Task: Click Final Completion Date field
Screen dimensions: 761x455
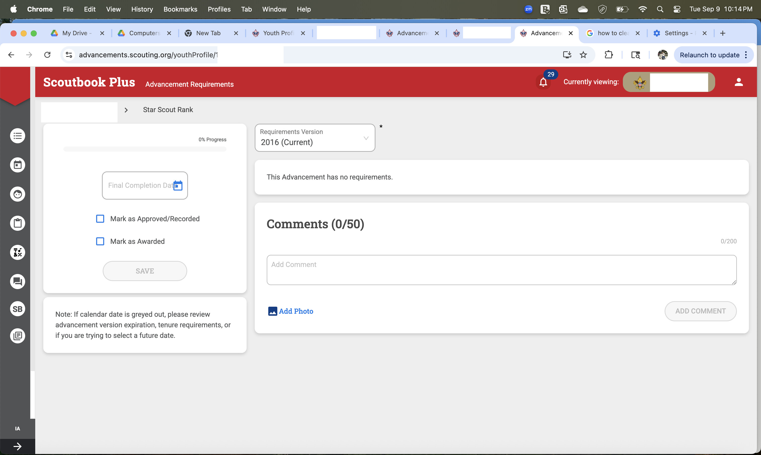Action: coord(145,186)
